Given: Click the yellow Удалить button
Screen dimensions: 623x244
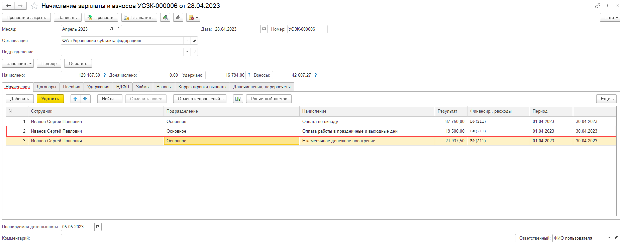Looking at the screenshot, I should 50,99.
